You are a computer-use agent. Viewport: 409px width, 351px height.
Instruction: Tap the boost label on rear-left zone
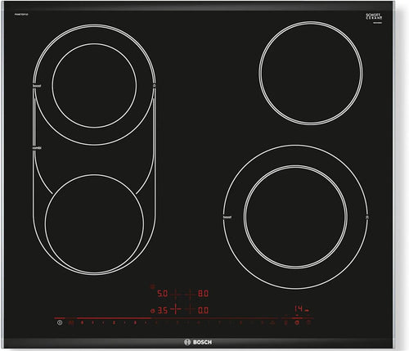(37, 86)
